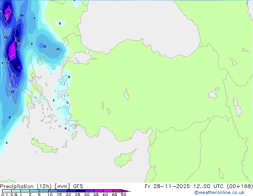Select the 40–45 mm legend swatch
Viewport: 253px width, 196px height.
pyautogui.click(x=108, y=191)
